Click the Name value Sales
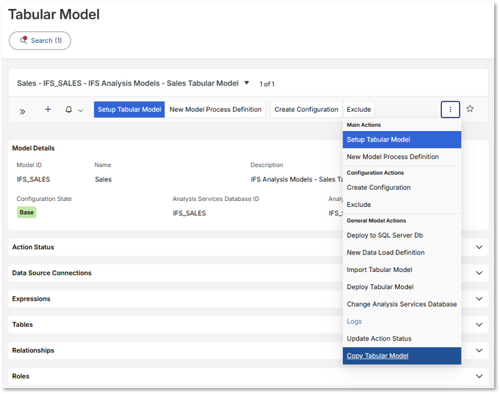The image size is (500, 394). point(103,179)
